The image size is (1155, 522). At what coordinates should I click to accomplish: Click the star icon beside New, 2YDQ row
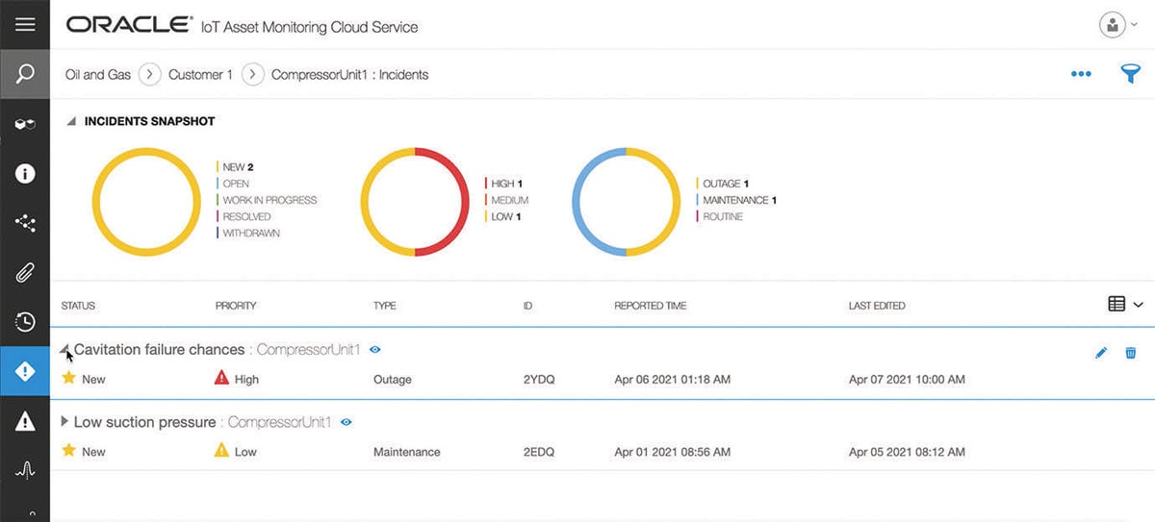coord(68,379)
